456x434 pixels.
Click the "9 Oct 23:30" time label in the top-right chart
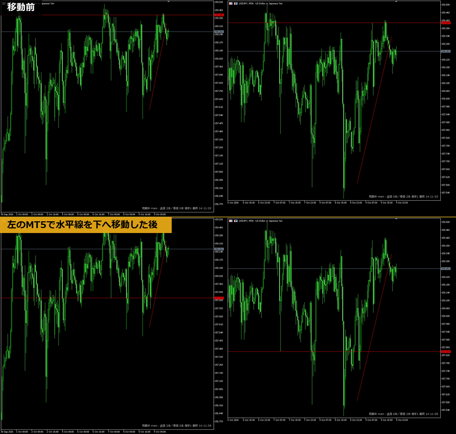pos(403,203)
